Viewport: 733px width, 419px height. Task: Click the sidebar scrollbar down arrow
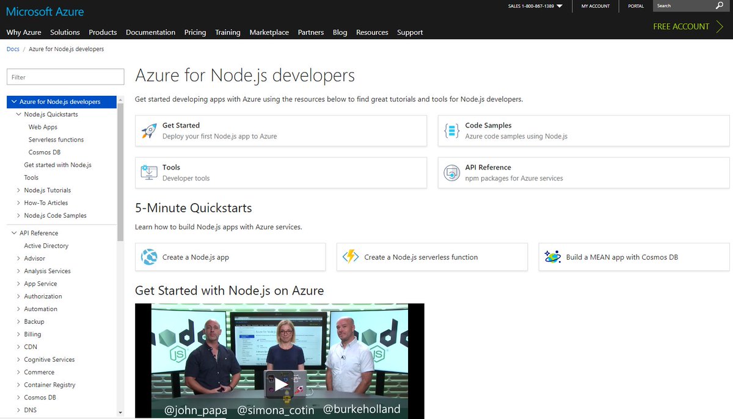120,413
